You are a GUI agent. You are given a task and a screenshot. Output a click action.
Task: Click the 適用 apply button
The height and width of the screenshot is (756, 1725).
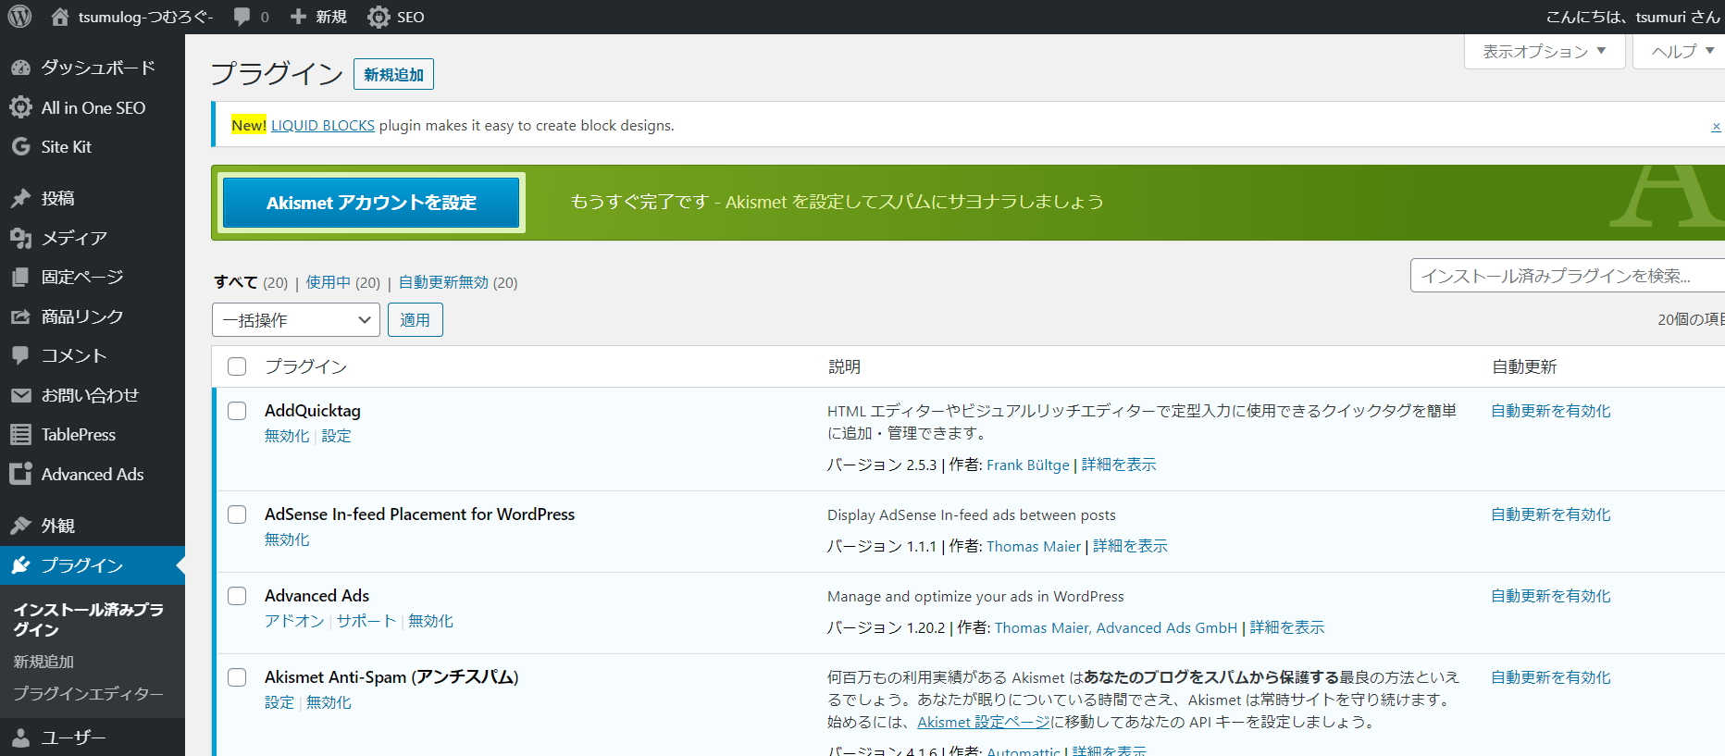tap(416, 320)
